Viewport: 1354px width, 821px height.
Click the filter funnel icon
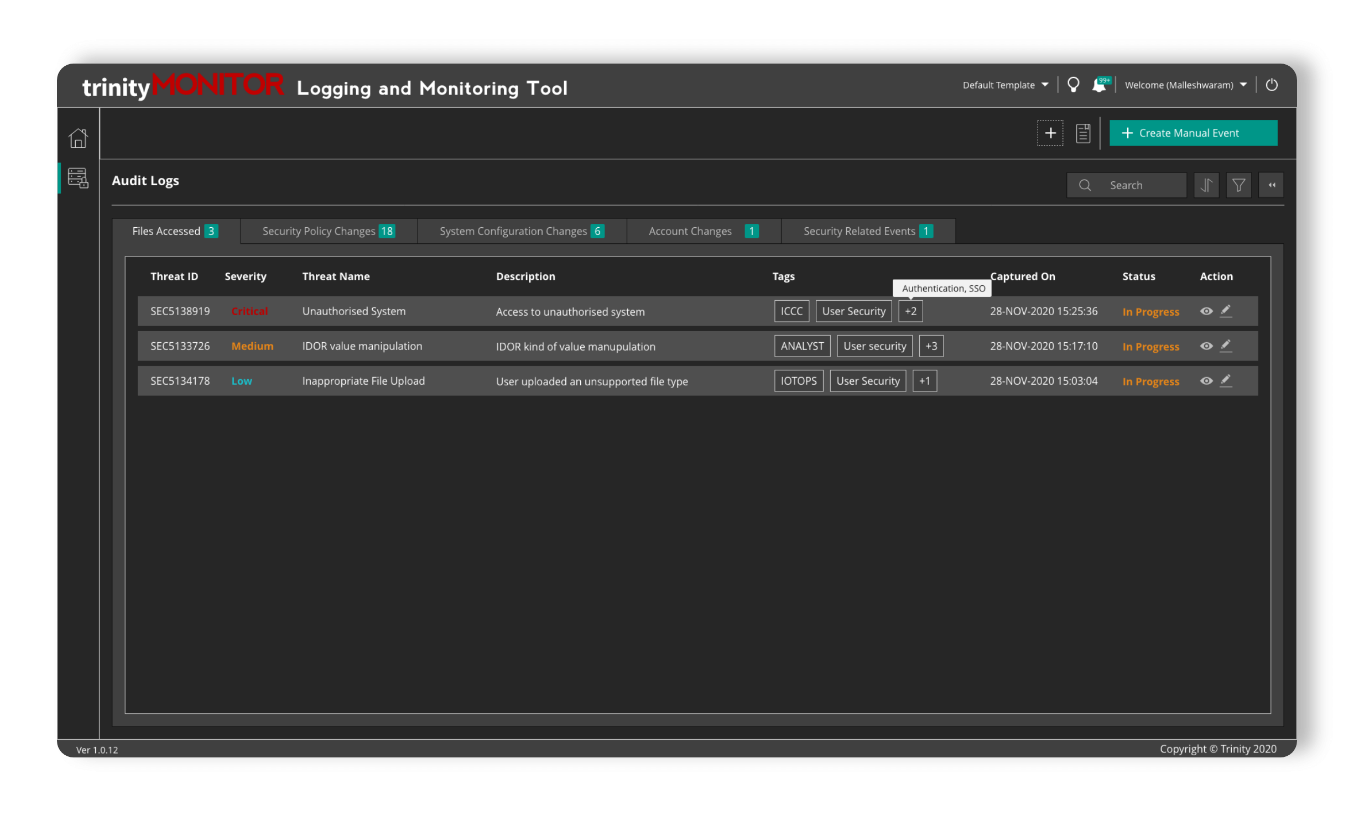pos(1239,185)
